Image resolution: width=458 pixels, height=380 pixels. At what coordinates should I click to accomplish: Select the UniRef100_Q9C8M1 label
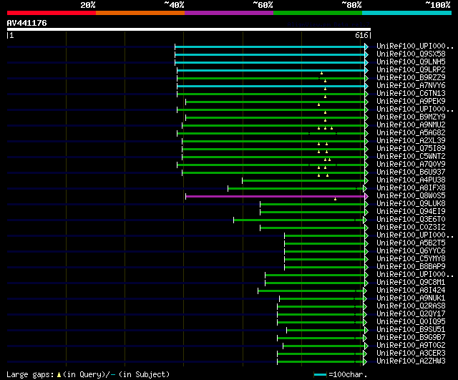(411, 283)
